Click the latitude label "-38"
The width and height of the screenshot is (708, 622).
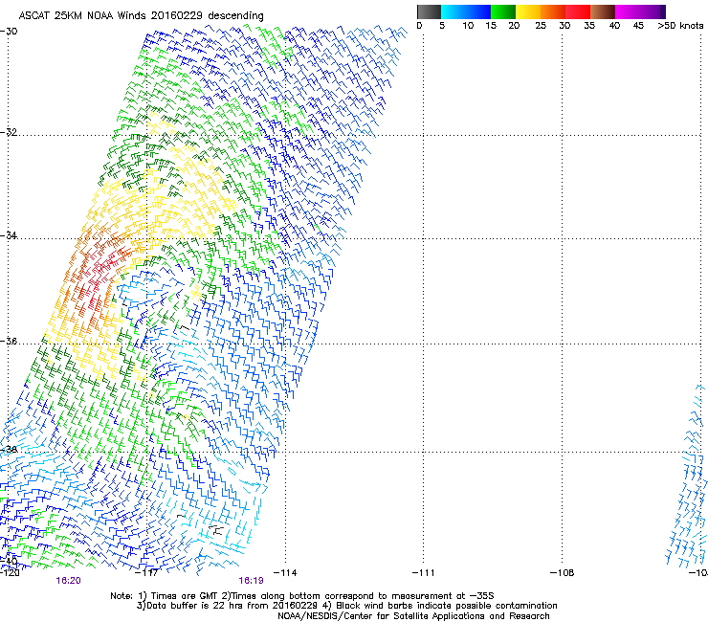9,450
